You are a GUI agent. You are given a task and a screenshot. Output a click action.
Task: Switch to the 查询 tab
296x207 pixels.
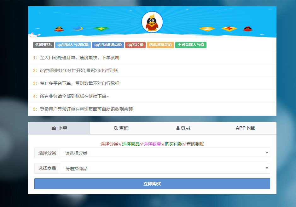[x=121, y=128]
